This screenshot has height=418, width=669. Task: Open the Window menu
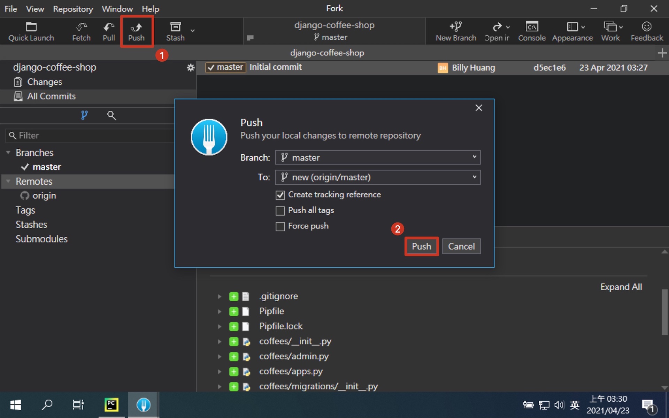click(117, 9)
